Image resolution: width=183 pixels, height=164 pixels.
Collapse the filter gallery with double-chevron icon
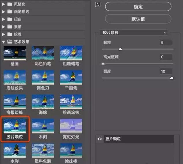click(x=98, y=5)
